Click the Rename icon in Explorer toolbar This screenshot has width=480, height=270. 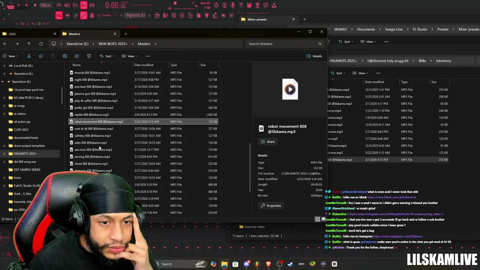(x=65, y=56)
